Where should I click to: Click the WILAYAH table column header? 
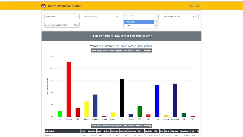coord(50,131)
